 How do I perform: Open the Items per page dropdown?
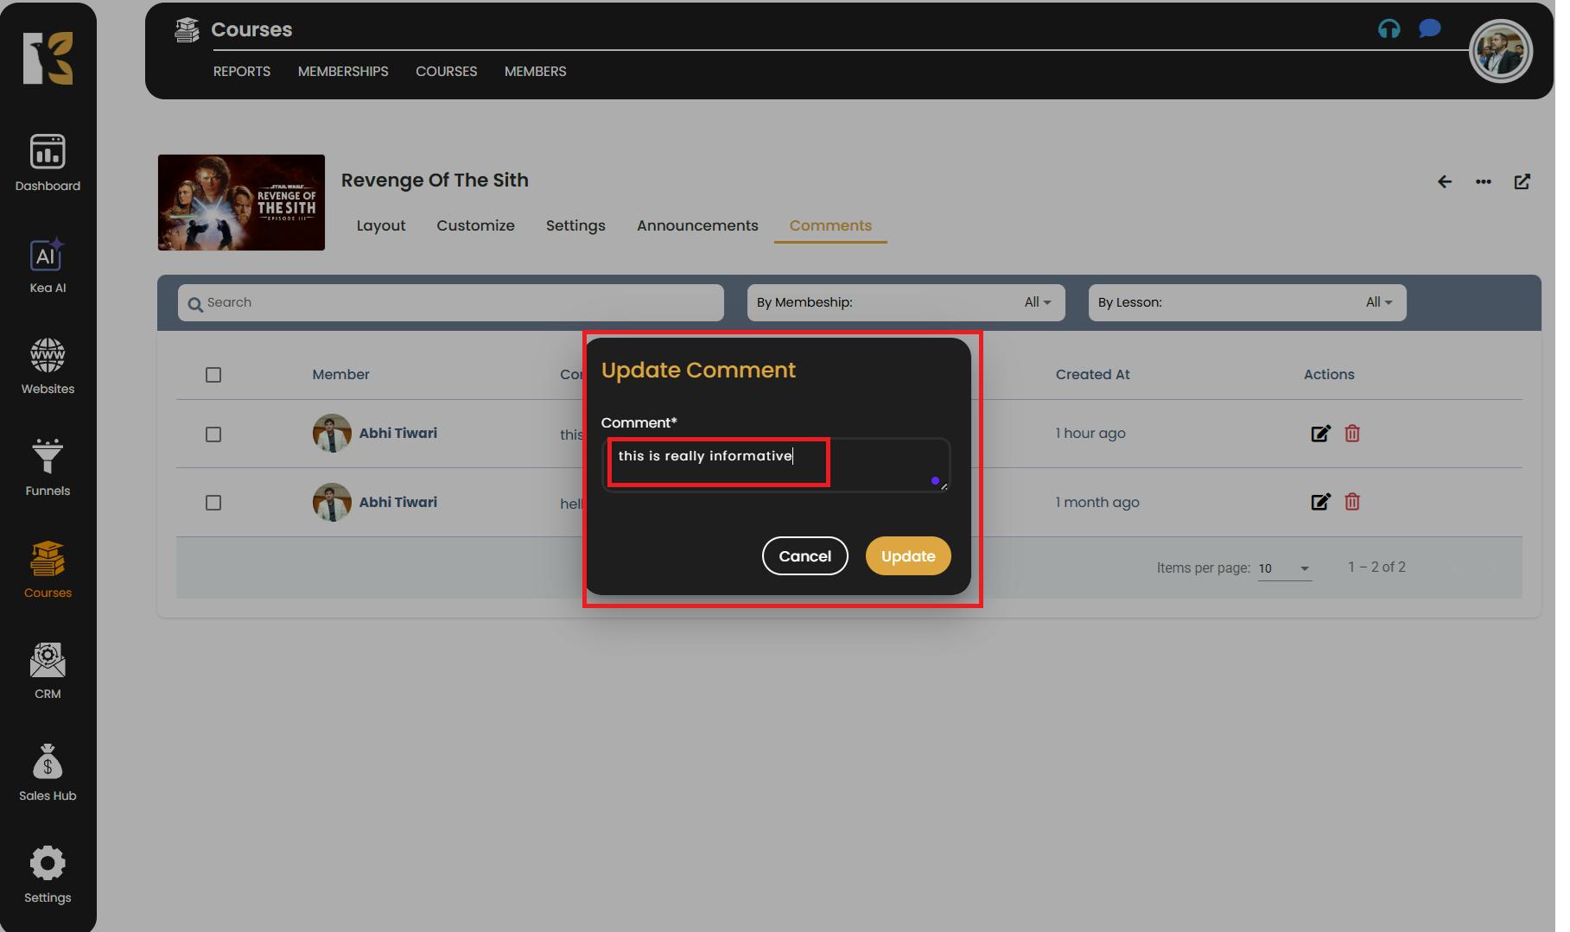1284,568
